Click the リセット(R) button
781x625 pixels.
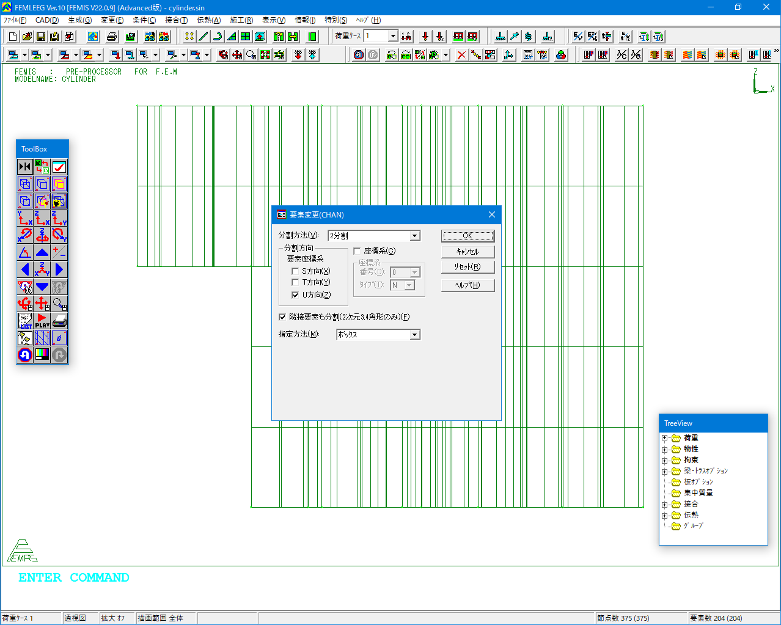468,267
